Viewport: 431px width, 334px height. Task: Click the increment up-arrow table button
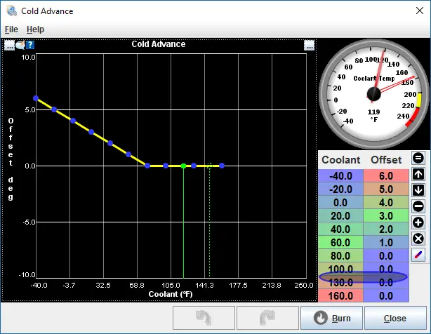(x=418, y=174)
